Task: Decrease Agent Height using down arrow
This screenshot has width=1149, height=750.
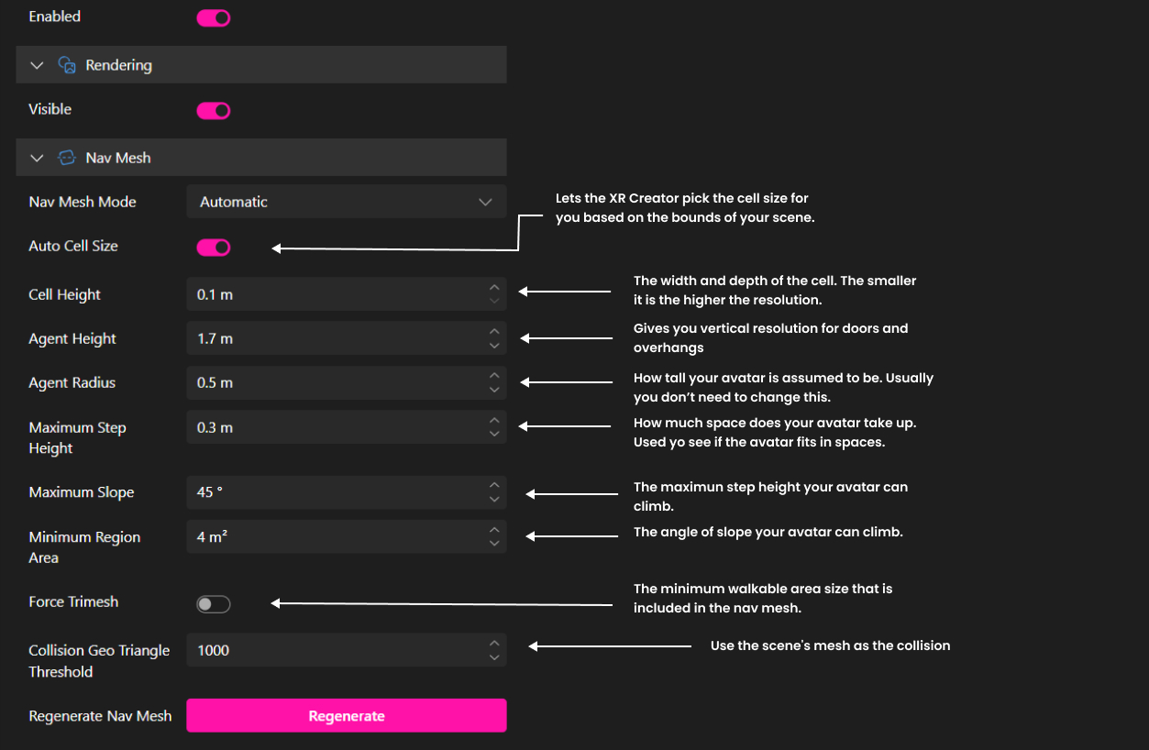Action: click(494, 346)
